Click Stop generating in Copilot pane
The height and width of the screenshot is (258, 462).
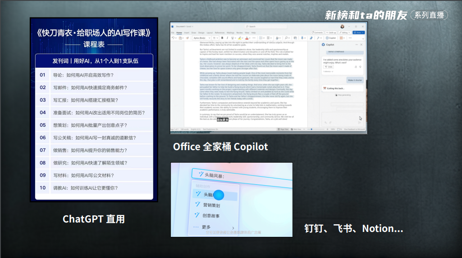click(343, 95)
